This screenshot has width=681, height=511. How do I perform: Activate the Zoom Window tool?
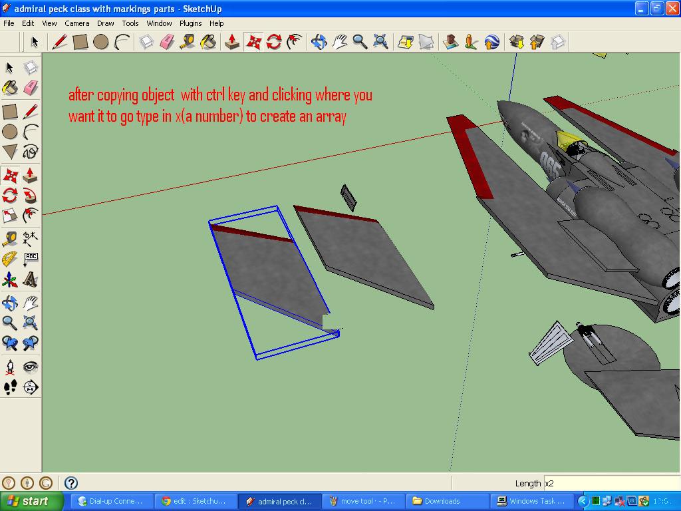point(31,323)
